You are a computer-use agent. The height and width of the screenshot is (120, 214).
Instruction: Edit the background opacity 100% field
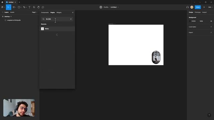(201, 21)
